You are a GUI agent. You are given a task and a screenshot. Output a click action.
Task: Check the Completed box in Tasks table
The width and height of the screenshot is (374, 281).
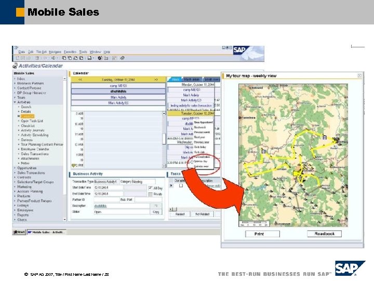click(x=181, y=186)
